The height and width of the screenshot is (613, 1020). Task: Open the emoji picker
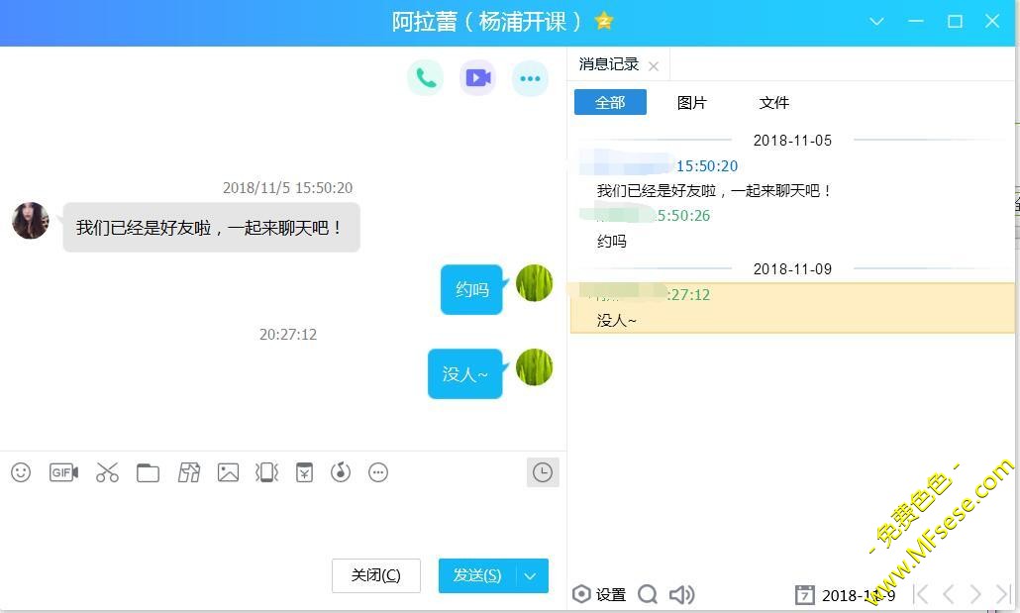[x=21, y=472]
